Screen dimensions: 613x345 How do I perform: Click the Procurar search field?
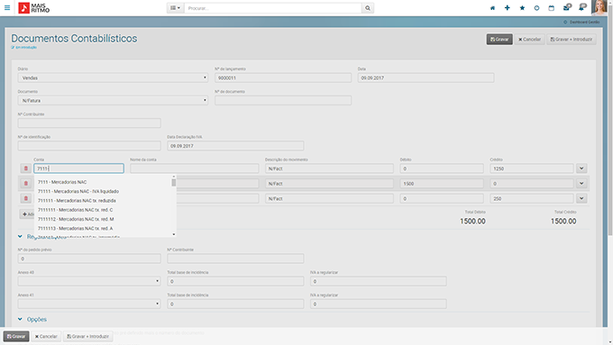pos(272,8)
